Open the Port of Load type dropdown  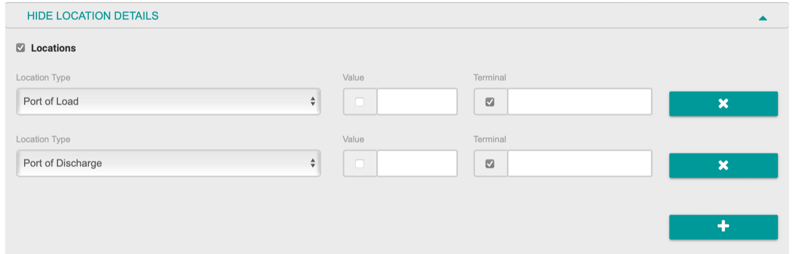(x=167, y=101)
